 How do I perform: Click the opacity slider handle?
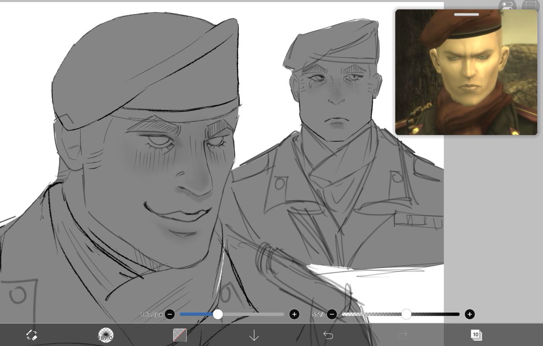(x=406, y=314)
